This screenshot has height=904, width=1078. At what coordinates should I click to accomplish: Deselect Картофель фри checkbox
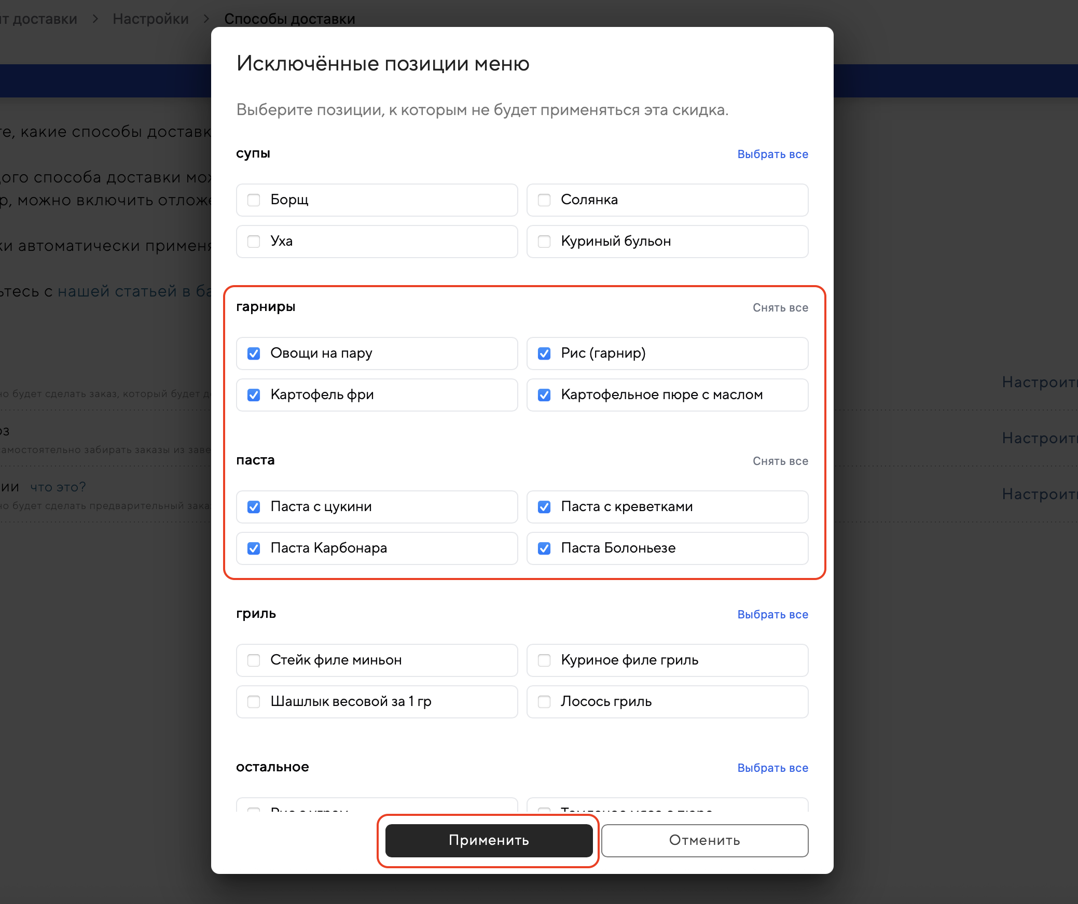click(x=254, y=395)
